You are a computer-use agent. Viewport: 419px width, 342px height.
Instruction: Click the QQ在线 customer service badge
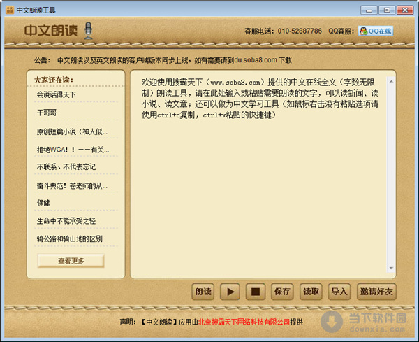[376, 31]
